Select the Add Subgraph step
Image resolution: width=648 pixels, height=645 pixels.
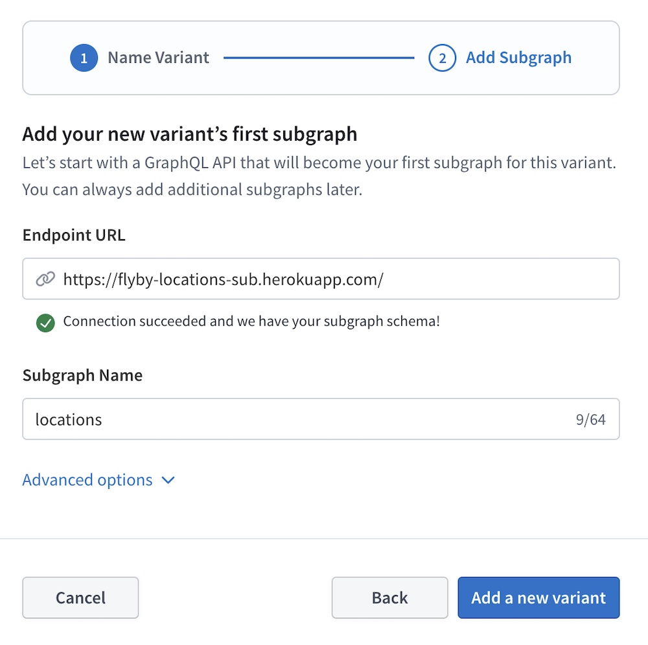(518, 58)
